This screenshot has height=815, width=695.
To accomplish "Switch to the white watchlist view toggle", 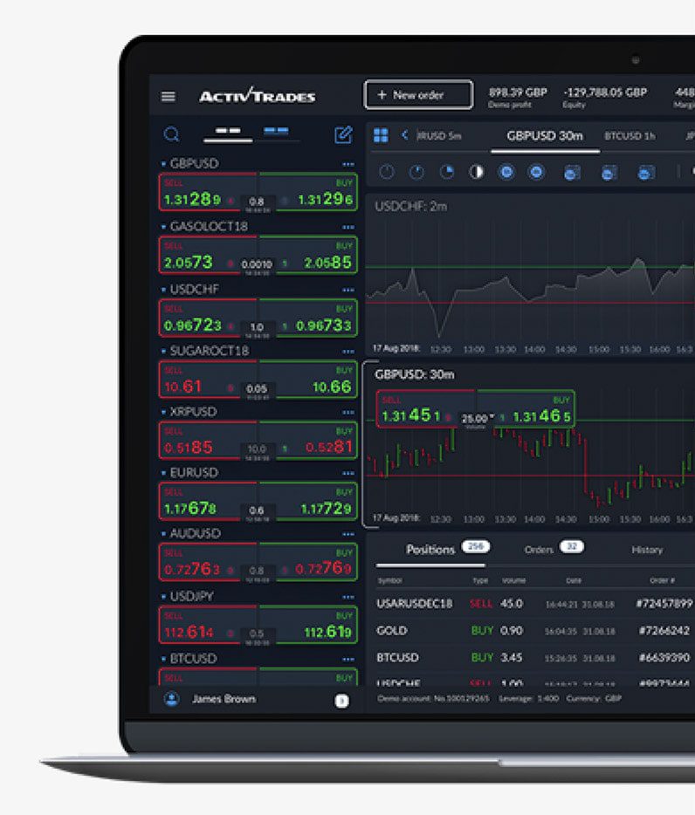I will [x=228, y=132].
